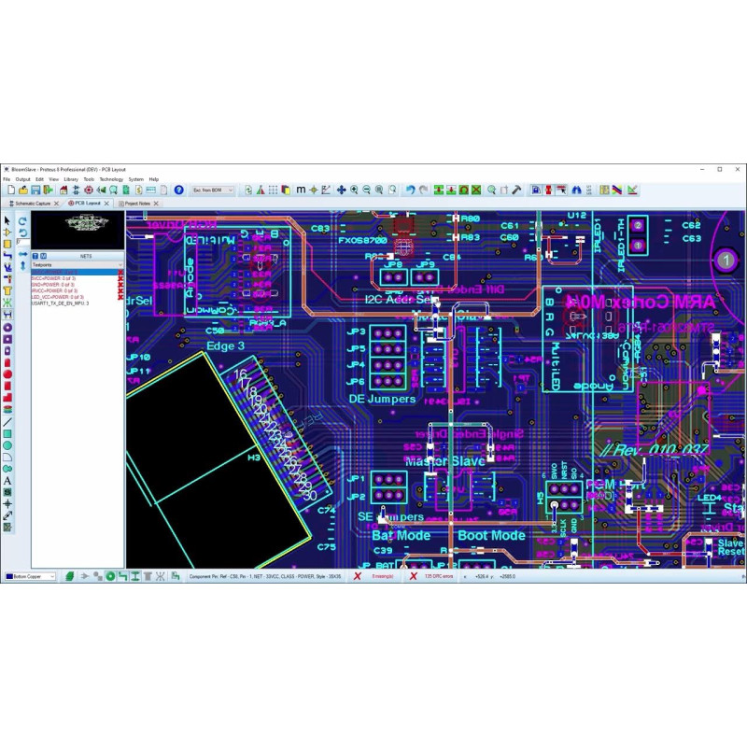Click the Save Project icon
This screenshot has width=747, height=747.
coord(35,190)
